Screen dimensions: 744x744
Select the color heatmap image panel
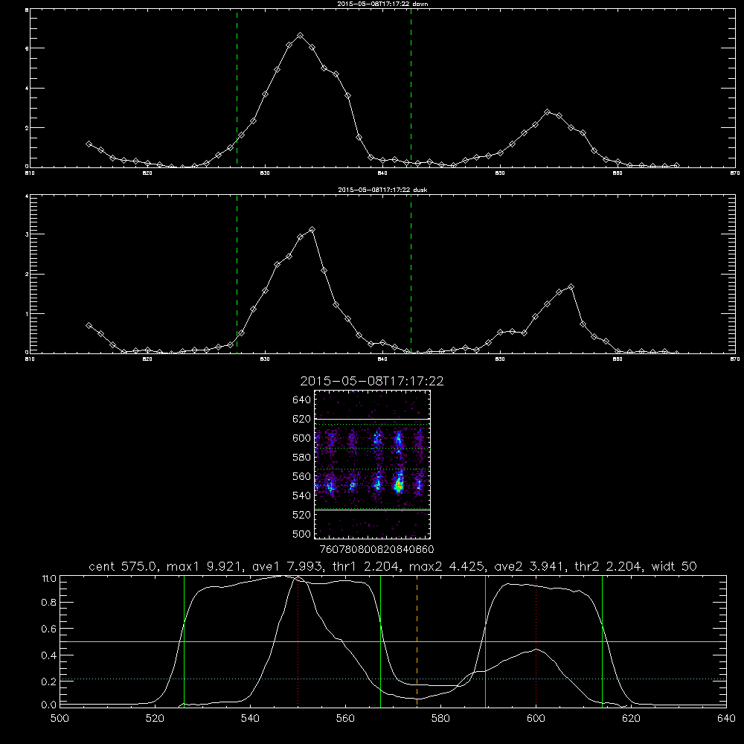click(372, 464)
